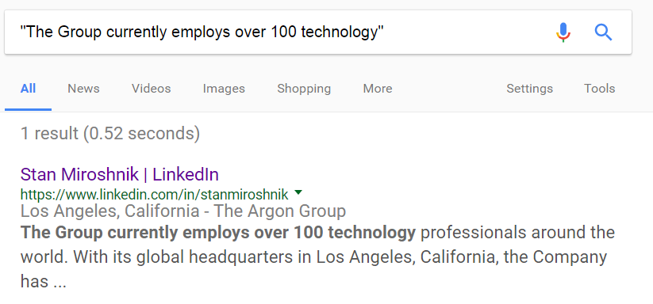The width and height of the screenshot is (653, 304).
Task: Click the blue magnifying glass search icon
Action: pos(603,32)
